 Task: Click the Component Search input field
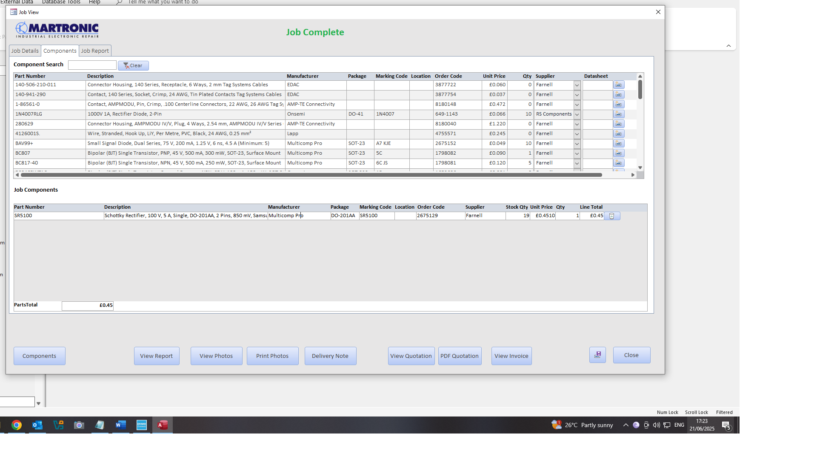click(x=92, y=65)
